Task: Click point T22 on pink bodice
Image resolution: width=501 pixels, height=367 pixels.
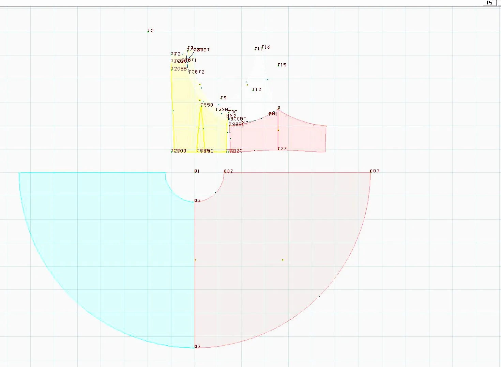Action: (x=282, y=148)
